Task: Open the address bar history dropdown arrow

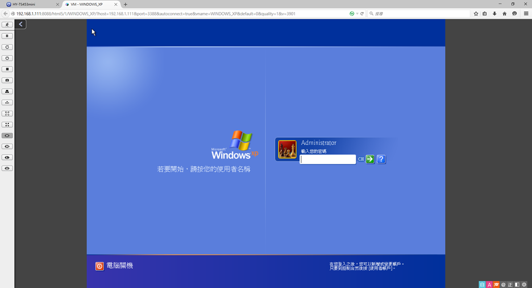Action: click(x=357, y=14)
